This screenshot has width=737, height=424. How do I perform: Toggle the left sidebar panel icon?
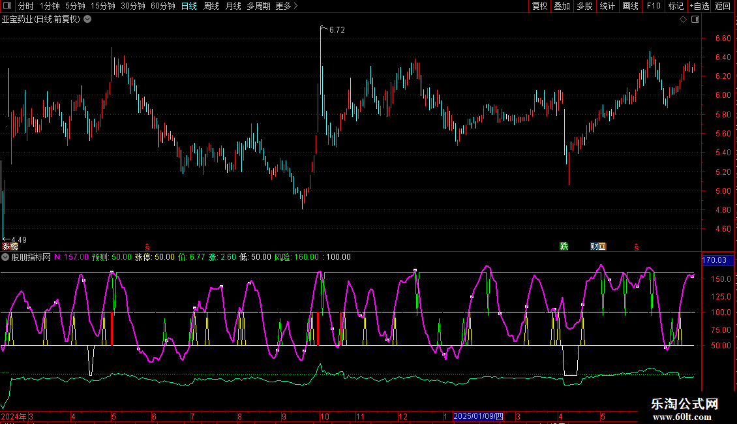[x=7, y=6]
